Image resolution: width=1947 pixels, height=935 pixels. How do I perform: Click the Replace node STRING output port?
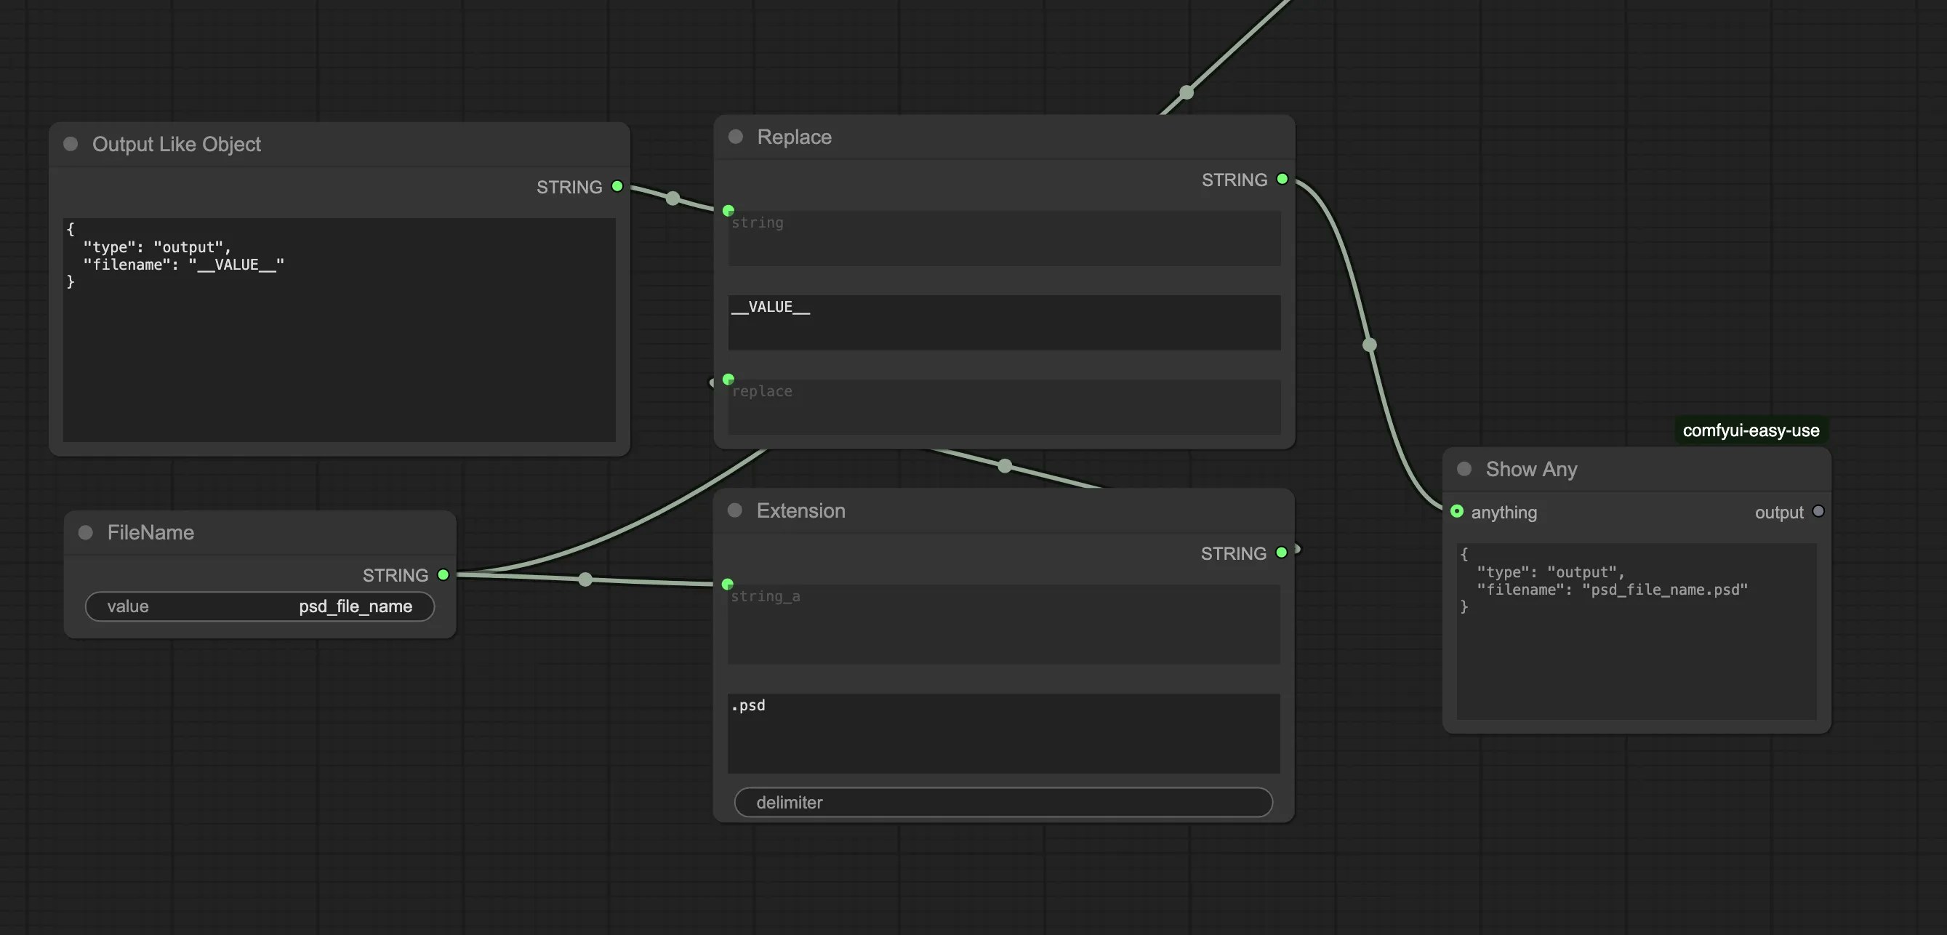tap(1282, 179)
